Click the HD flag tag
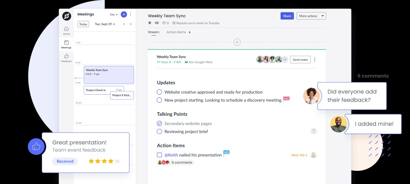 pyautogui.click(x=226, y=153)
